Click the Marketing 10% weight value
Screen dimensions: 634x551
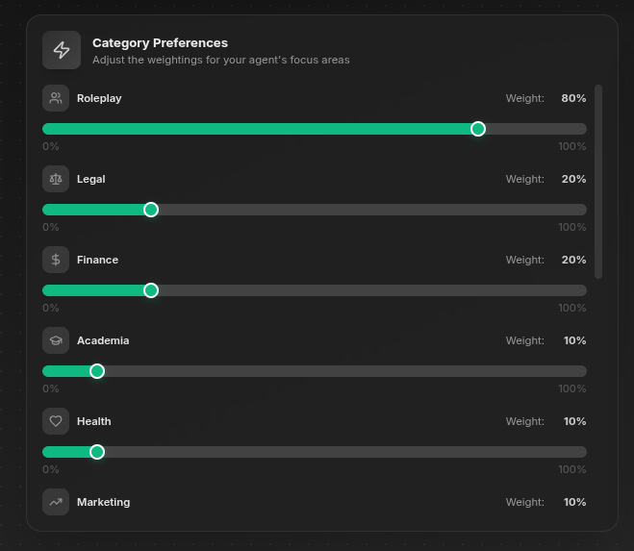574,502
